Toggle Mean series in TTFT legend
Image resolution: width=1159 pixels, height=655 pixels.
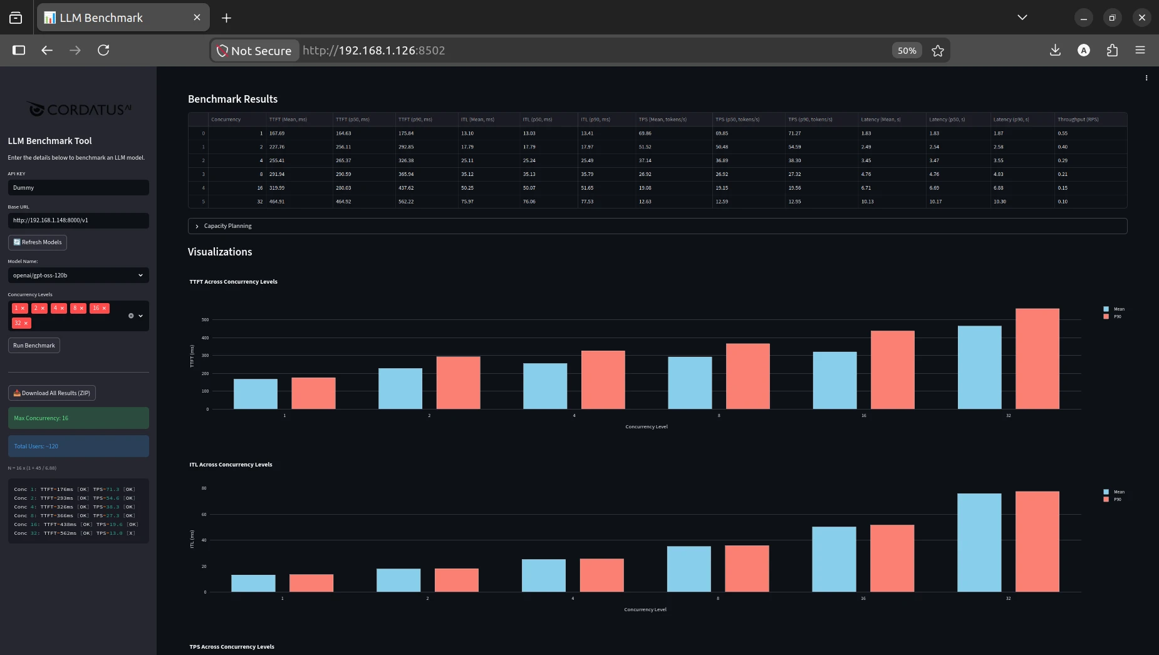pos(1114,309)
